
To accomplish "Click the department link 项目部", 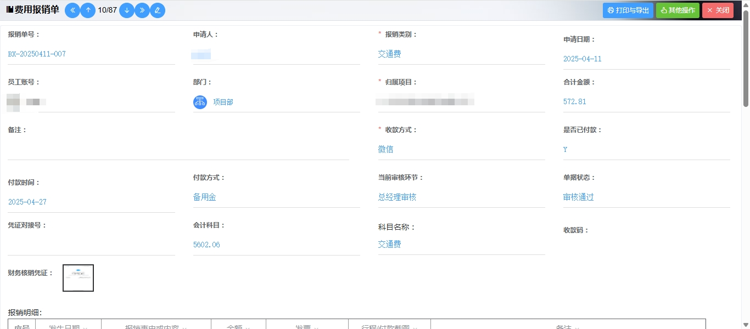I will (223, 102).
